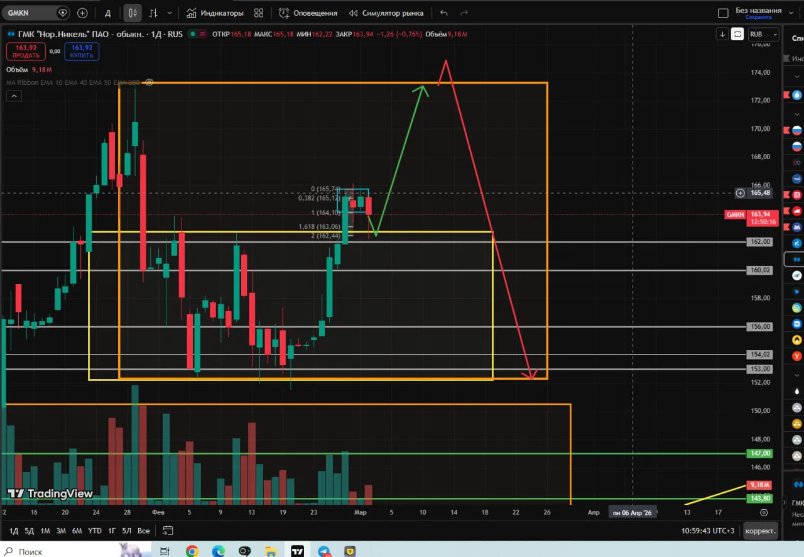Select the 6М date range
Screen dimensions: 804x557
tap(77, 531)
